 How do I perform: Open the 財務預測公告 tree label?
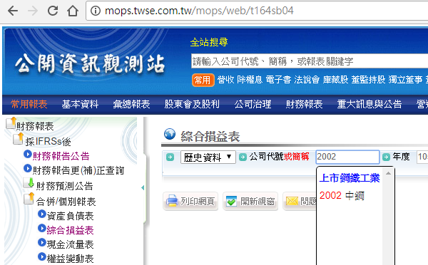click(x=65, y=186)
